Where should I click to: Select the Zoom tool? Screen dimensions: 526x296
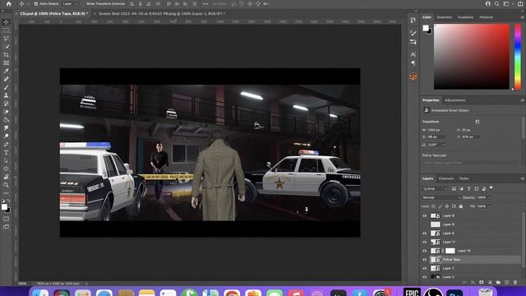pyautogui.click(x=6, y=185)
